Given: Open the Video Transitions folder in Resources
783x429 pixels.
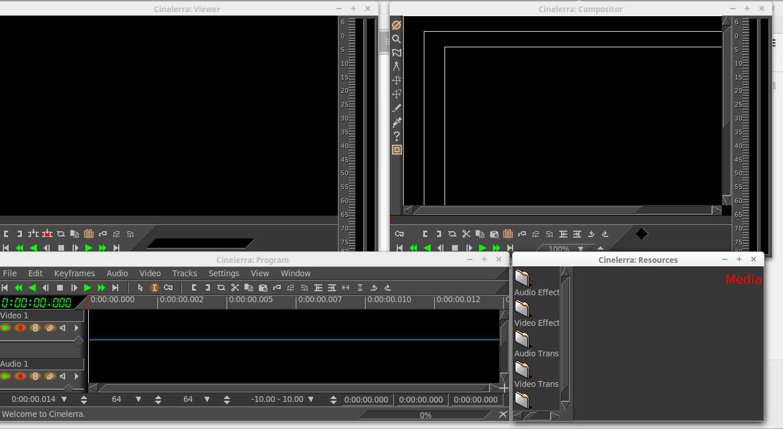Looking at the screenshot, I should [536, 375].
